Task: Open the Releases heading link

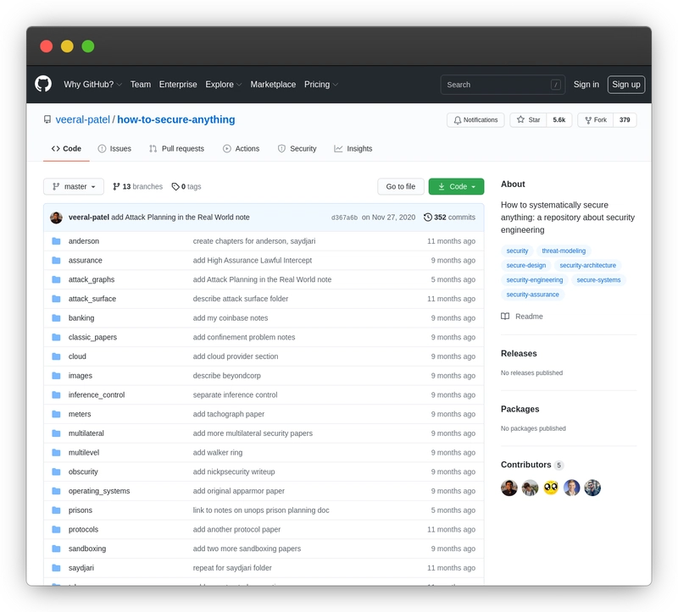Action: click(519, 353)
